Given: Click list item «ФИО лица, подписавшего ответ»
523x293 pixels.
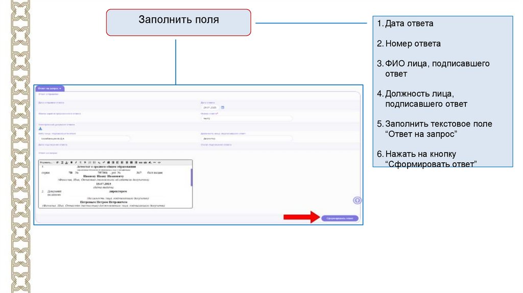Looking at the screenshot, I should click(x=437, y=69).
